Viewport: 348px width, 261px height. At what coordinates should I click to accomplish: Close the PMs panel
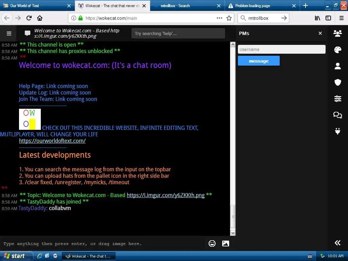click(320, 33)
